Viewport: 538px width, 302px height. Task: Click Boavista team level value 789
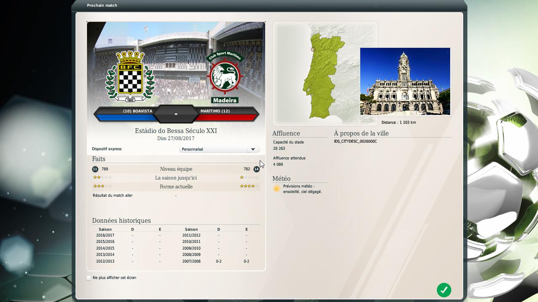105,169
